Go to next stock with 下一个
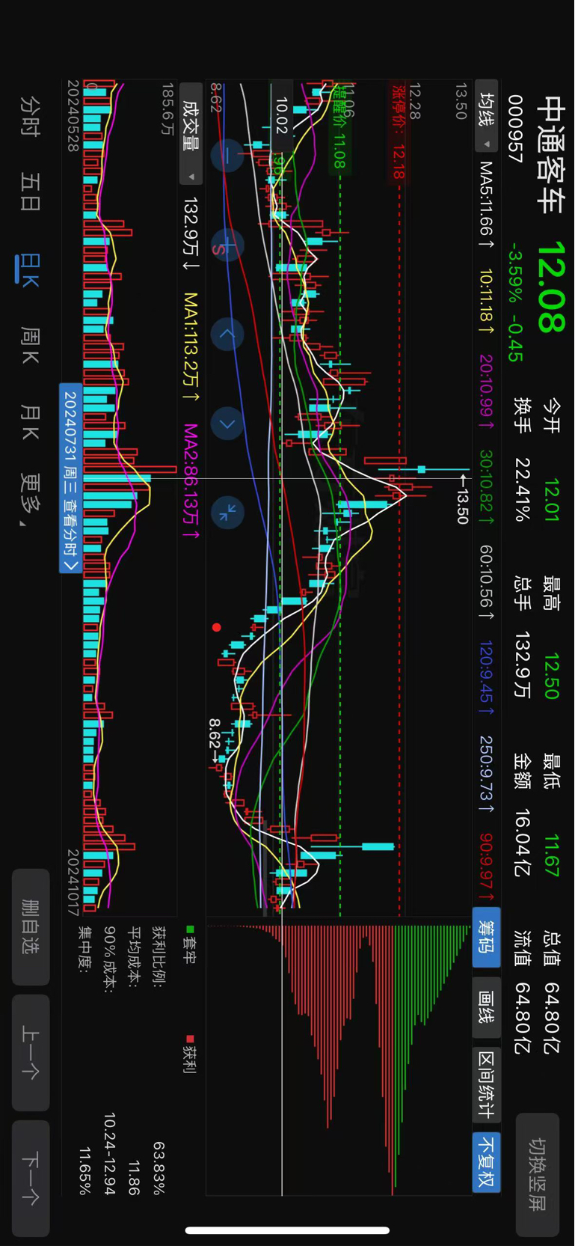Screen dimensions: 575x1246 tap(31, 1179)
